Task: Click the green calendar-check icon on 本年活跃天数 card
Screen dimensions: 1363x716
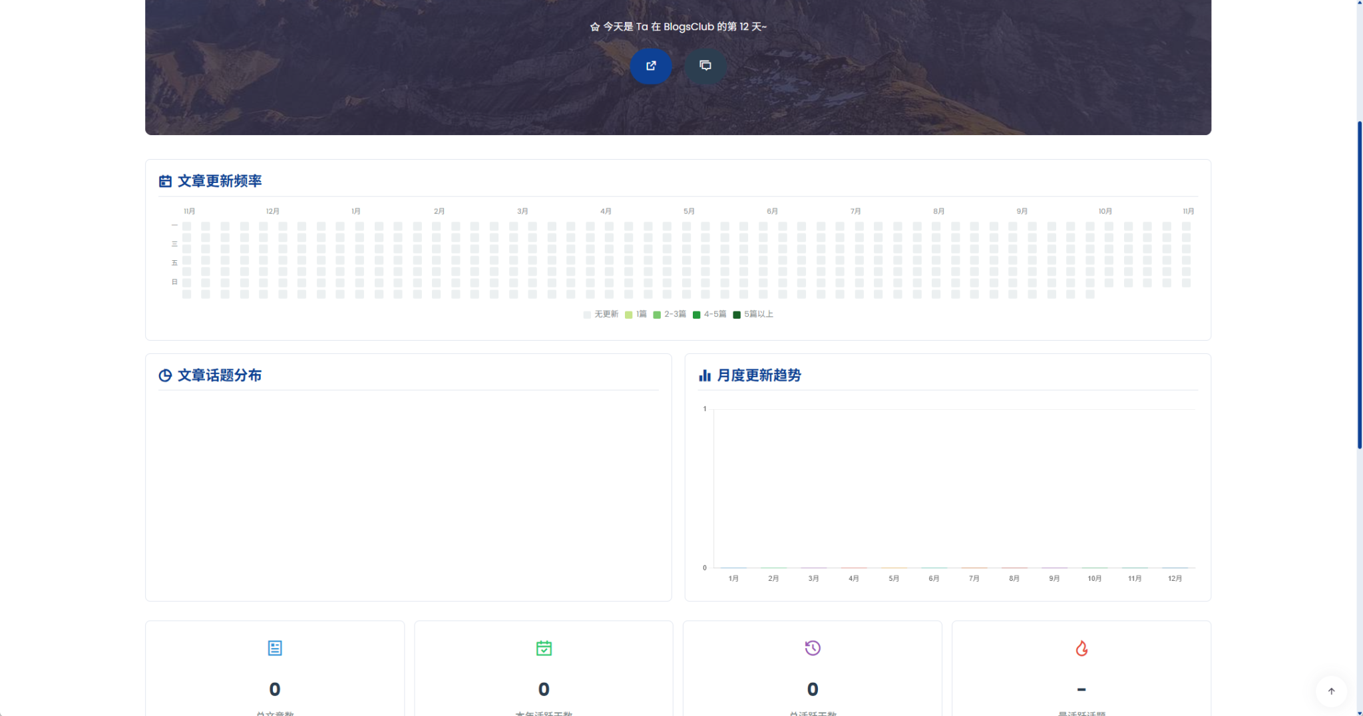Action: click(544, 647)
